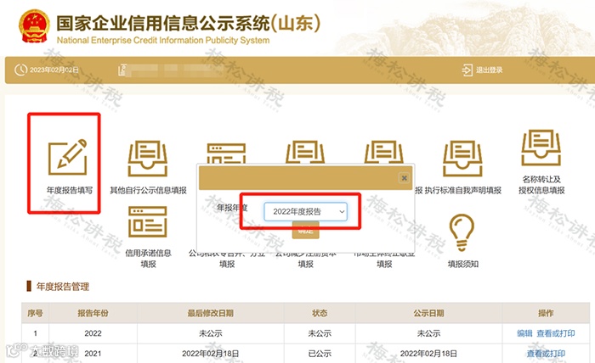The width and height of the screenshot is (595, 363).
Task: Click the 状态 column header
Action: [x=320, y=313]
